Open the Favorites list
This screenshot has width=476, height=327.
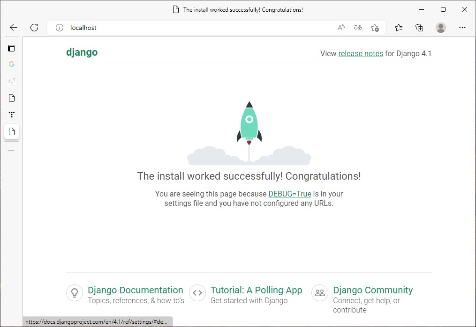[x=399, y=28]
